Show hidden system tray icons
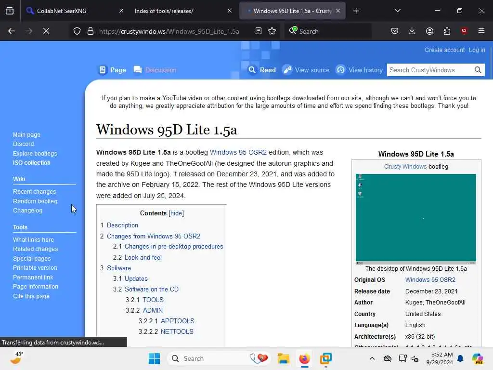The width and height of the screenshot is (493, 370). 372,358
